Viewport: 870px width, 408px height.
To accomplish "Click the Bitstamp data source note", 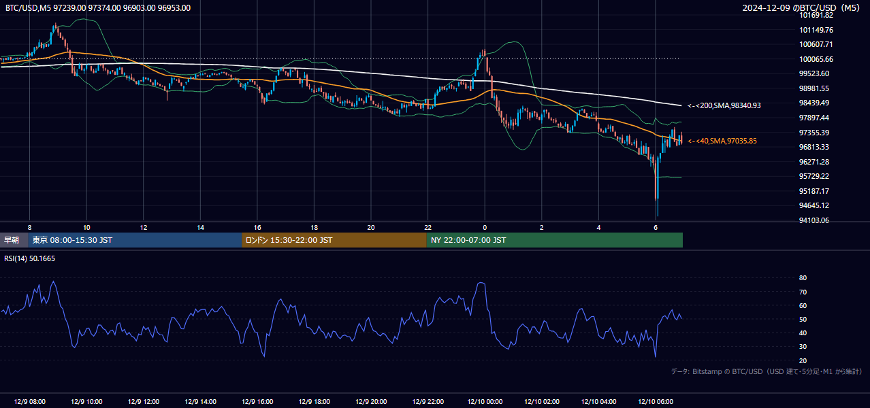I will (767, 371).
